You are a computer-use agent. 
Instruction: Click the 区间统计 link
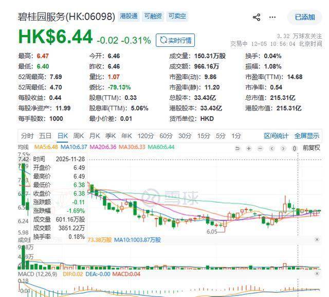coord(276,136)
